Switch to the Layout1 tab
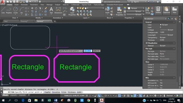 click(x=13, y=95)
